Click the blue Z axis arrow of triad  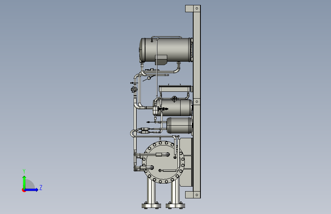[x=32, y=190]
